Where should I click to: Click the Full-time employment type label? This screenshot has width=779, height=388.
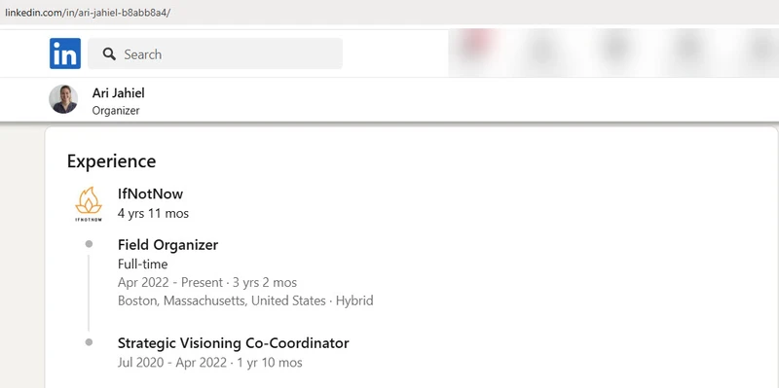click(142, 264)
